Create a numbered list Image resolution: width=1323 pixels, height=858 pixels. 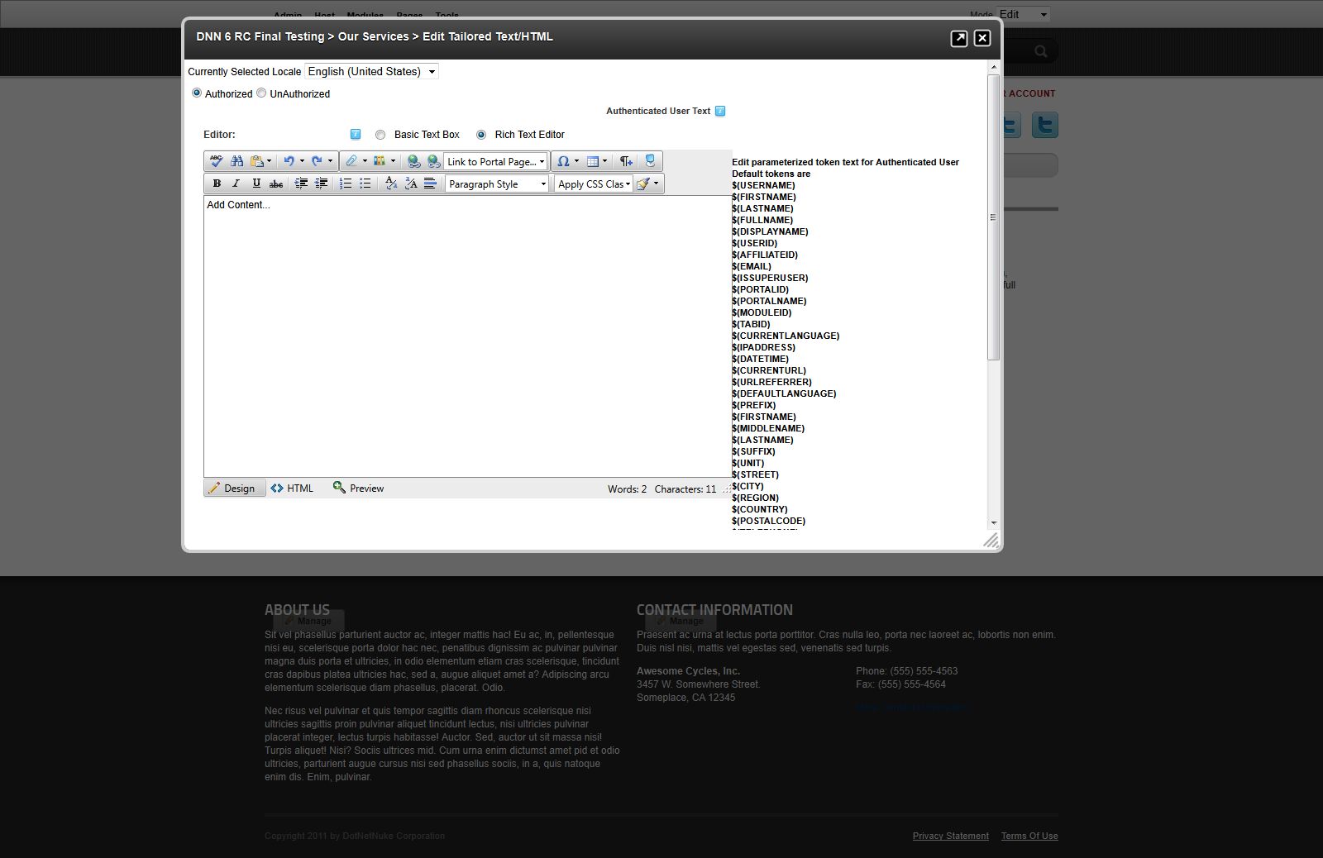pos(346,184)
